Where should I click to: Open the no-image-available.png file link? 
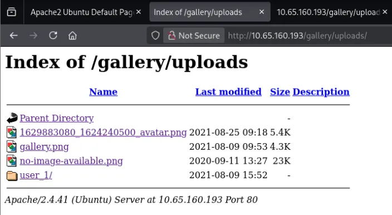[x=71, y=161]
